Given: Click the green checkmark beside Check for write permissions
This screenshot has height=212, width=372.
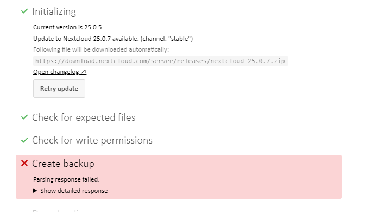Looking at the screenshot, I should (24, 140).
